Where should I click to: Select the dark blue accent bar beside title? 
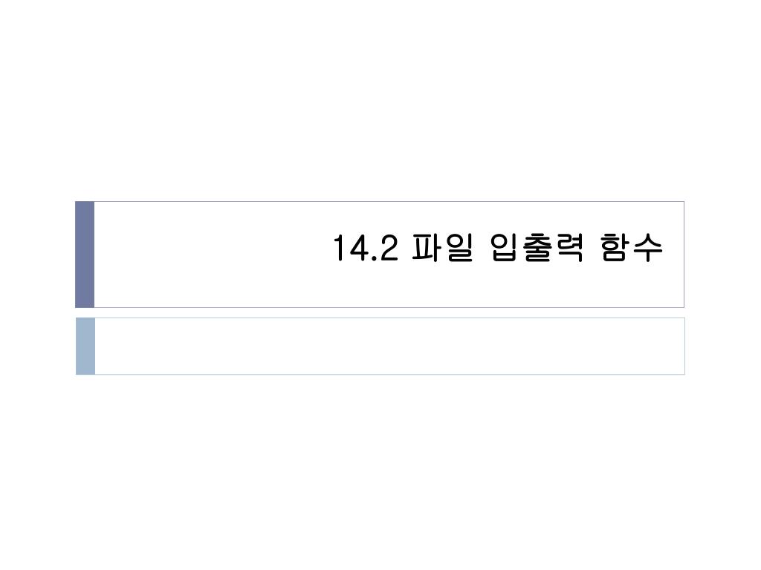pyautogui.click(x=85, y=255)
